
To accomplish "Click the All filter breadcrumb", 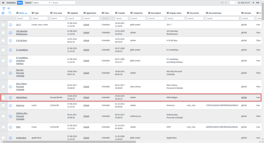I will click(9, 8).
